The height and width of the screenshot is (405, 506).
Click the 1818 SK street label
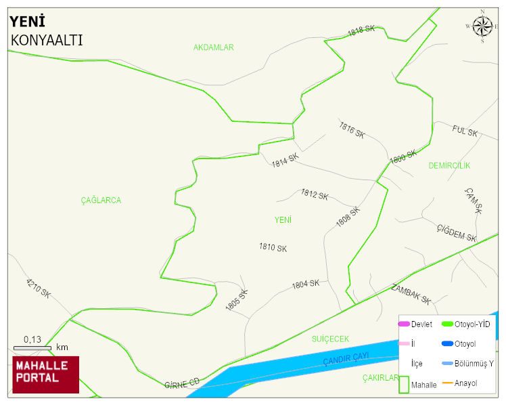(x=361, y=30)
